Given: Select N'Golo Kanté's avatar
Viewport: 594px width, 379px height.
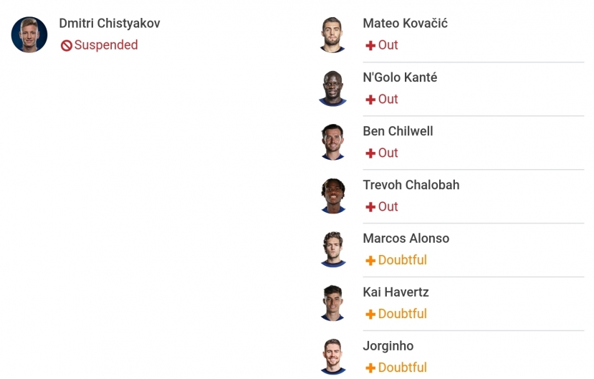Looking at the screenshot, I should (332, 88).
